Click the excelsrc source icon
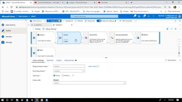This screenshot has width=182, height=102. [34, 38]
